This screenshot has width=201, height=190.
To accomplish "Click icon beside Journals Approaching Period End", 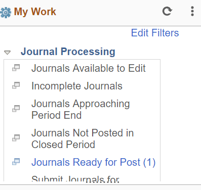I will (16, 109).
